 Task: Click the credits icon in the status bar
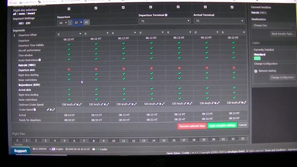click(x=94, y=149)
